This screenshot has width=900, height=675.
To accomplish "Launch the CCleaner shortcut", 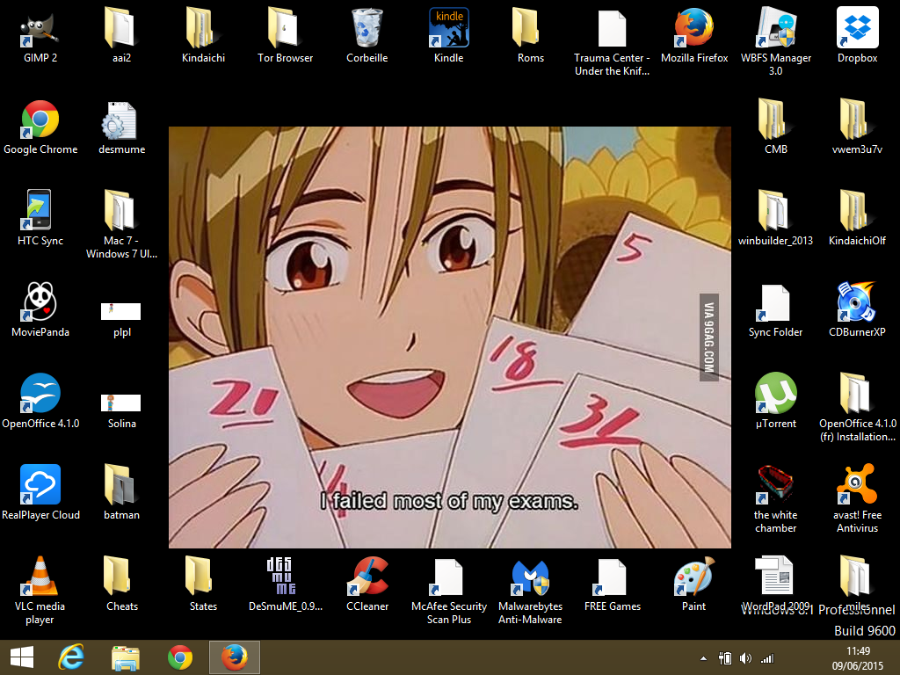I will point(367,577).
